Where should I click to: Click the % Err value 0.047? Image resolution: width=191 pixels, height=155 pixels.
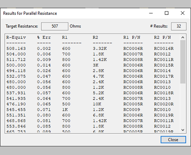point(44,76)
